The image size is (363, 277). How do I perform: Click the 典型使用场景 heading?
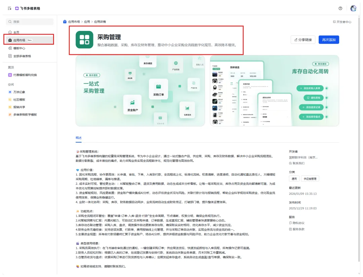point(90,243)
